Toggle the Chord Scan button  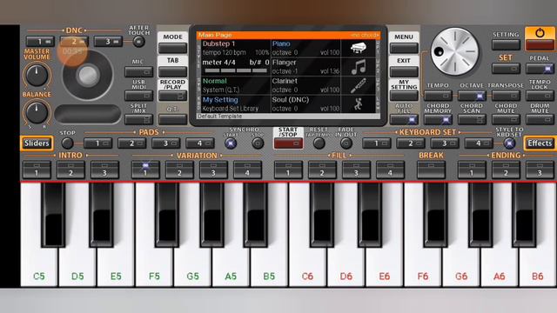[x=472, y=119]
